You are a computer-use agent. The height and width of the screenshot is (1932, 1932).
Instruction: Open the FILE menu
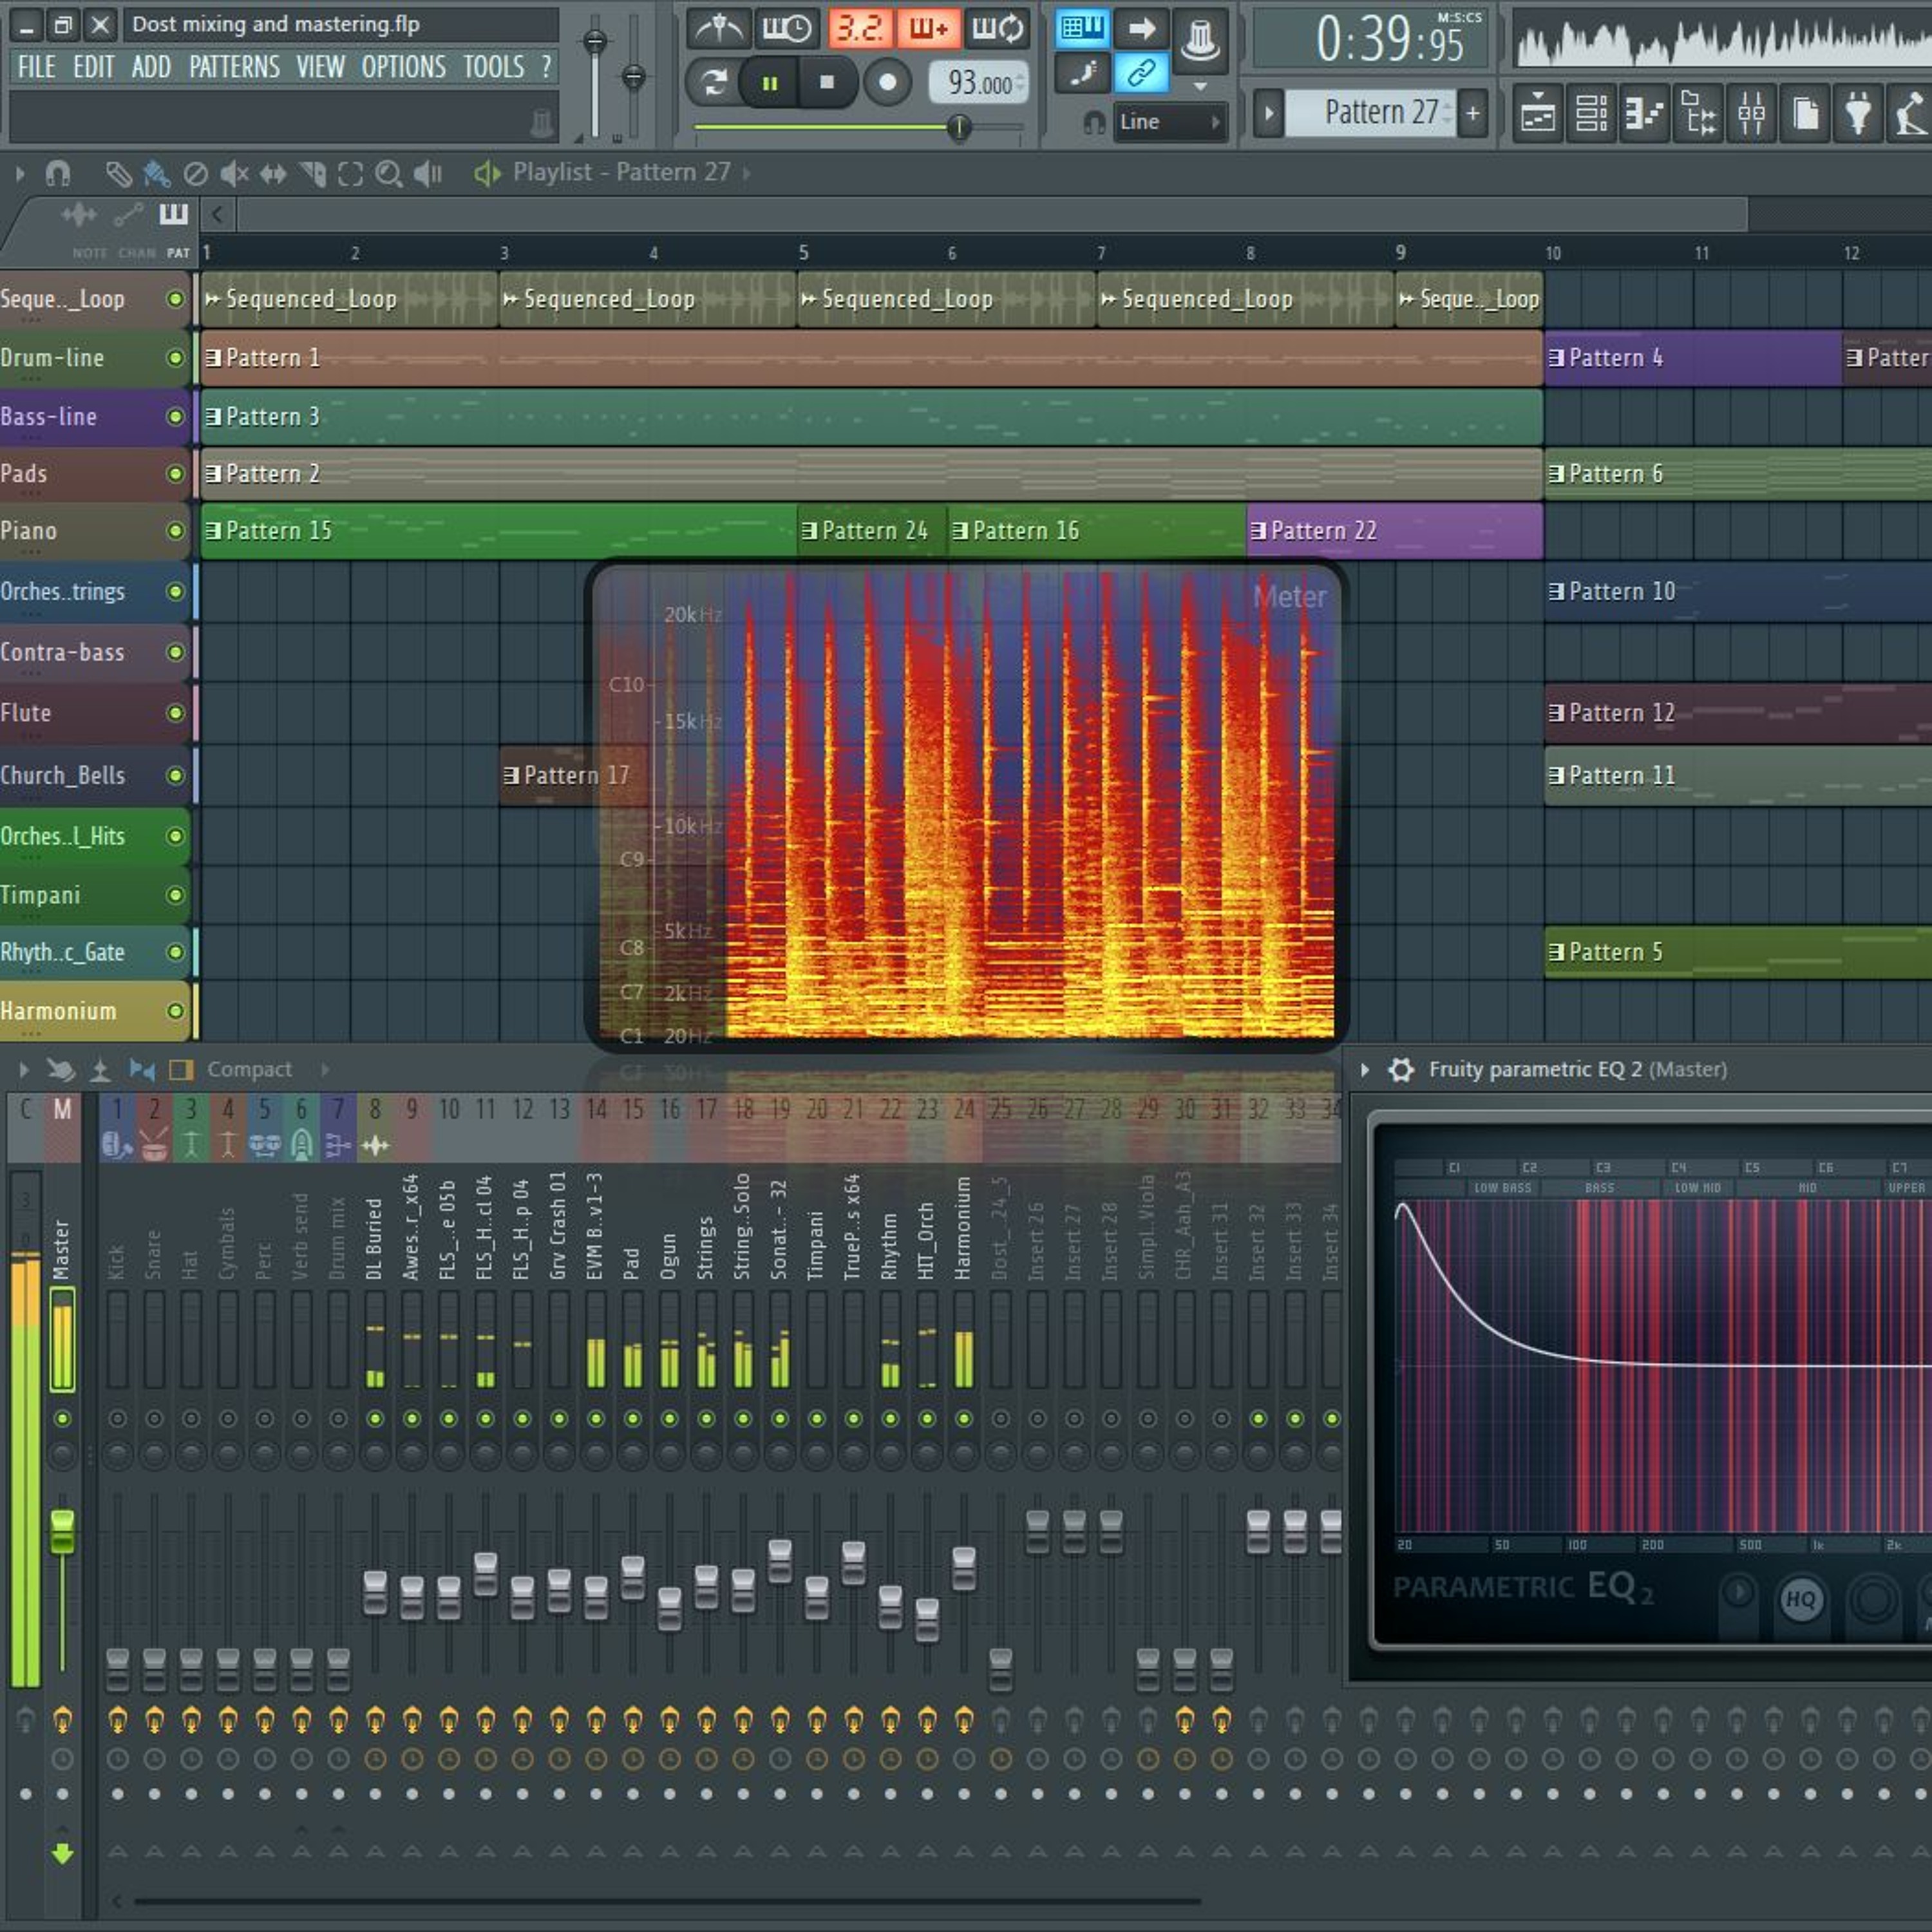[36, 67]
